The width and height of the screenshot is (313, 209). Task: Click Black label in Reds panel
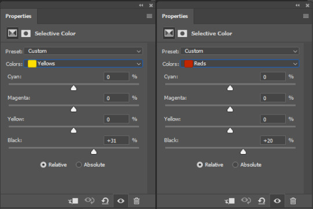click(171, 141)
